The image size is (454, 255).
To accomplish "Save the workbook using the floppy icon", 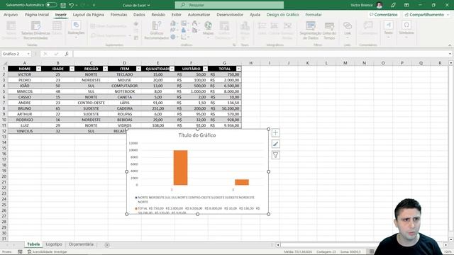I will click(x=63, y=5).
